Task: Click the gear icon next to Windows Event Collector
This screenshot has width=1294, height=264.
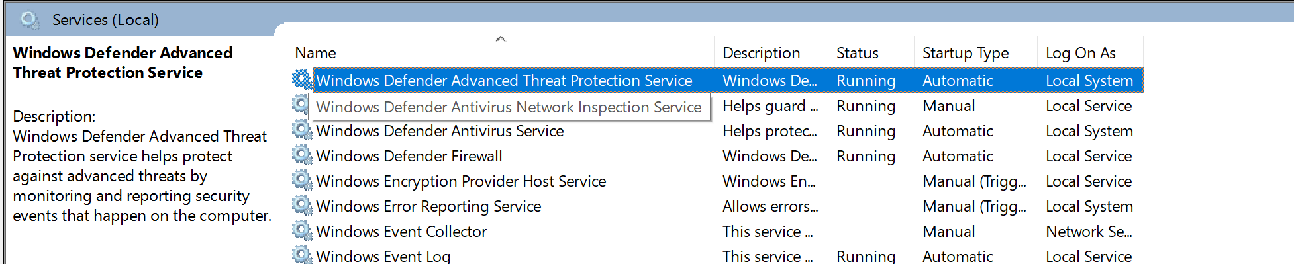Action: 302,231
